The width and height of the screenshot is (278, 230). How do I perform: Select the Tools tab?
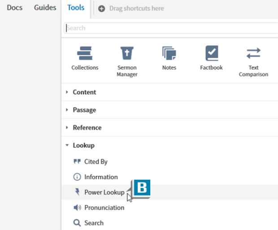76,8
